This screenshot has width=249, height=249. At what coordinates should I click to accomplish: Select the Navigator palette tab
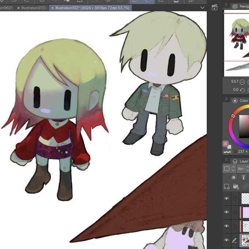click(241, 6)
